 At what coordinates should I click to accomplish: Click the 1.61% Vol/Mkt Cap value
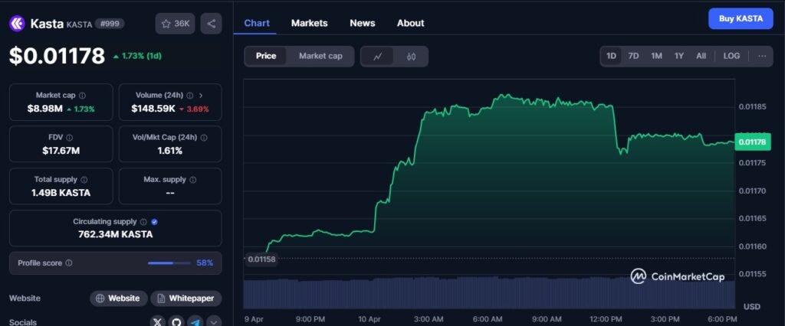(169, 151)
